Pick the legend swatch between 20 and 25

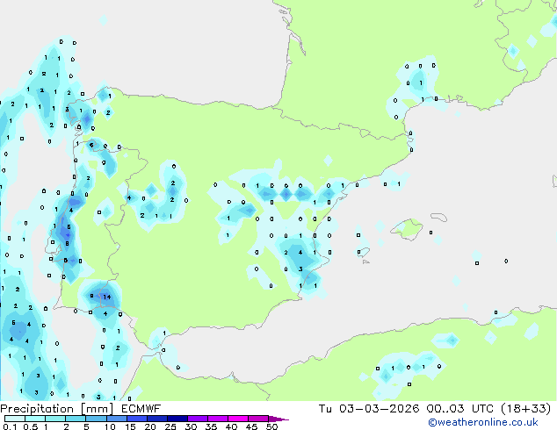pos(157,419)
